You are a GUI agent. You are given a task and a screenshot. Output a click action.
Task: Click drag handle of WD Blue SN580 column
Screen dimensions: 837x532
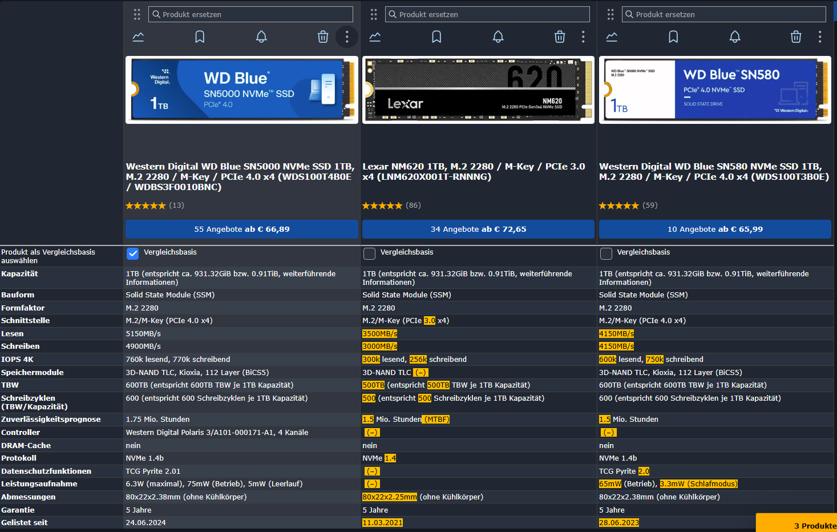(610, 14)
